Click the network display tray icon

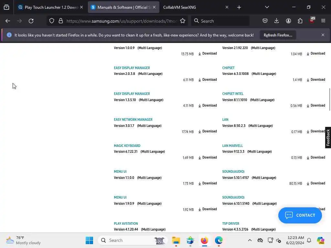click(270, 240)
